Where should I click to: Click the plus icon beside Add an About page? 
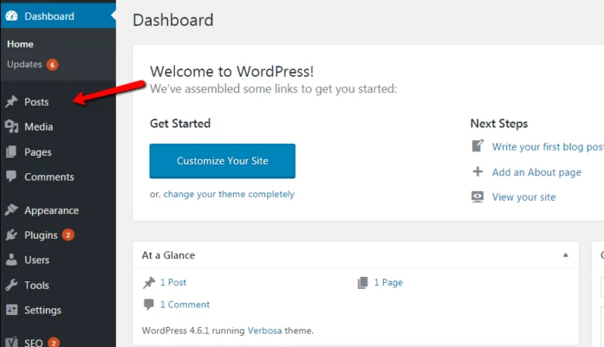click(x=477, y=171)
